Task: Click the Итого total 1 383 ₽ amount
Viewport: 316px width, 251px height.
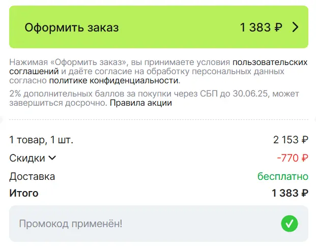Action: click(x=290, y=193)
